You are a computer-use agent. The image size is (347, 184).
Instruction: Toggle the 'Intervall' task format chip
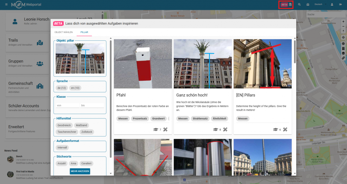click(63, 148)
